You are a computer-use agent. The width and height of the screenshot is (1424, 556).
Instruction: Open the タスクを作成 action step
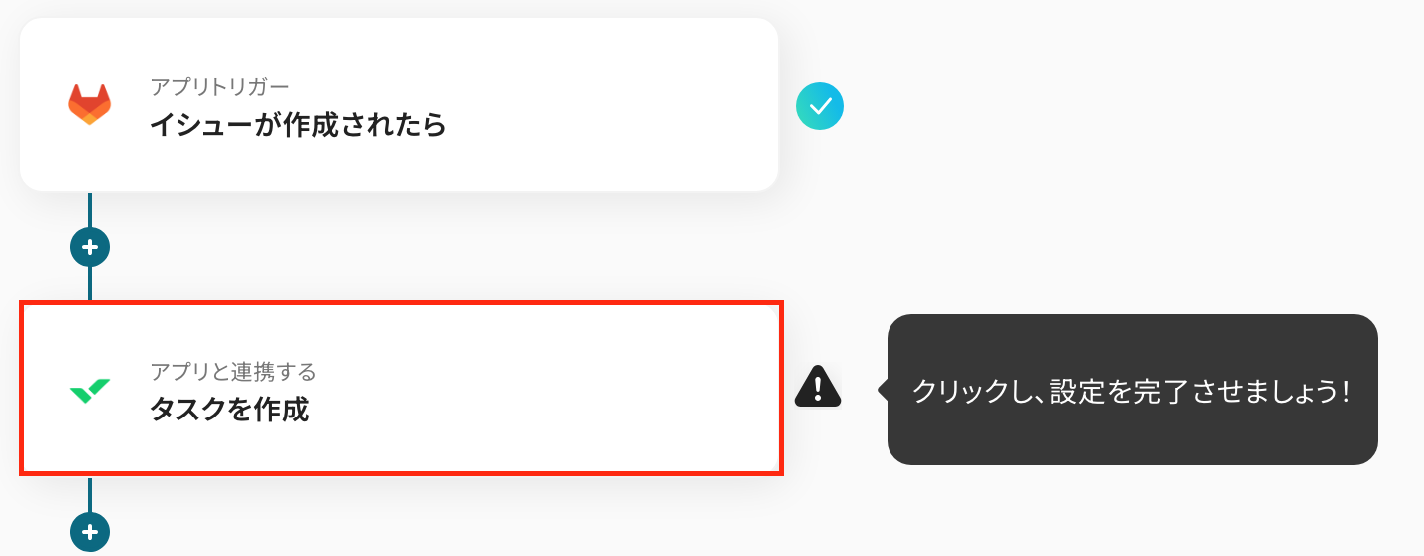click(229, 410)
